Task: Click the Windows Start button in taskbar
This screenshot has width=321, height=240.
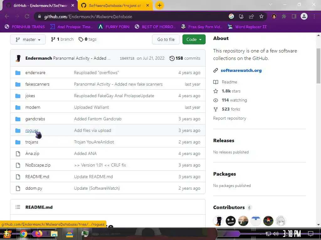Action: (x=7, y=234)
